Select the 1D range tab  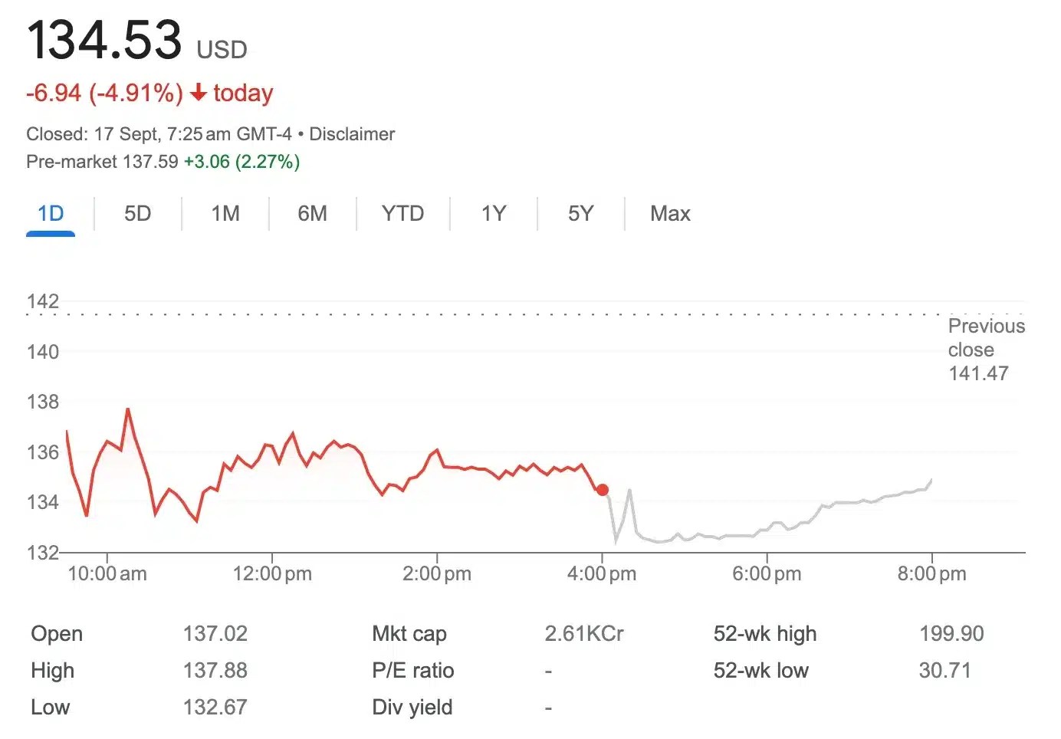click(x=51, y=213)
